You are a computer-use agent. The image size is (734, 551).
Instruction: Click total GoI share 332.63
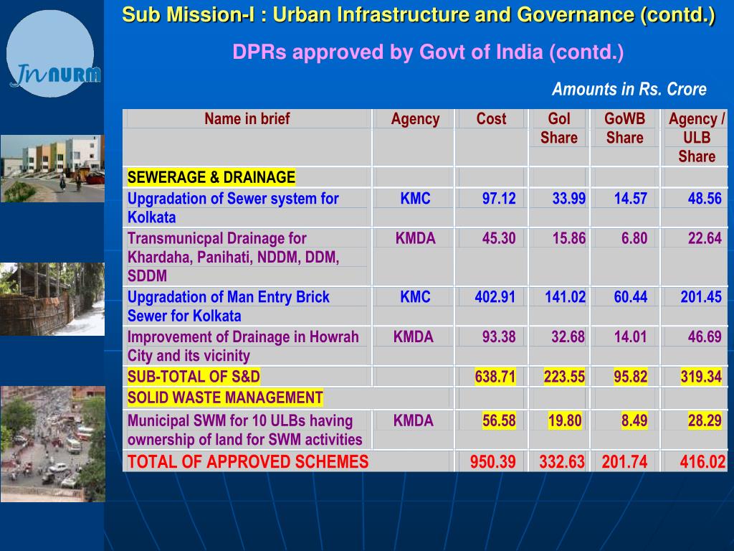coord(562,462)
